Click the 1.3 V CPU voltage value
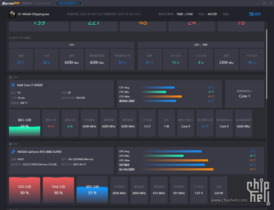Image resolution: width=274 pixels, height=210 pixels. click(147, 126)
